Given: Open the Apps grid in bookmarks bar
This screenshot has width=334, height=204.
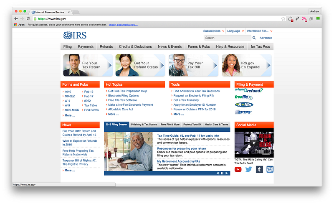Looking at the screenshot, I should click(19, 25).
